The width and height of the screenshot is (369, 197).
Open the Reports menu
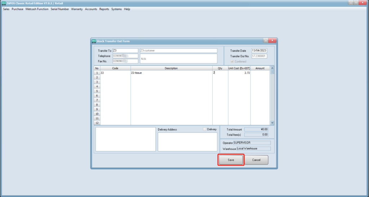coord(104,9)
